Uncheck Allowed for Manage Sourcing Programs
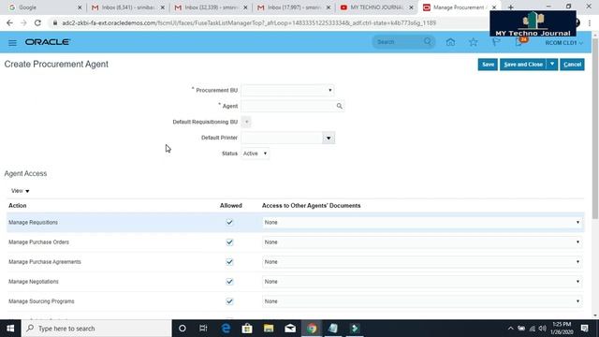 pyautogui.click(x=229, y=301)
